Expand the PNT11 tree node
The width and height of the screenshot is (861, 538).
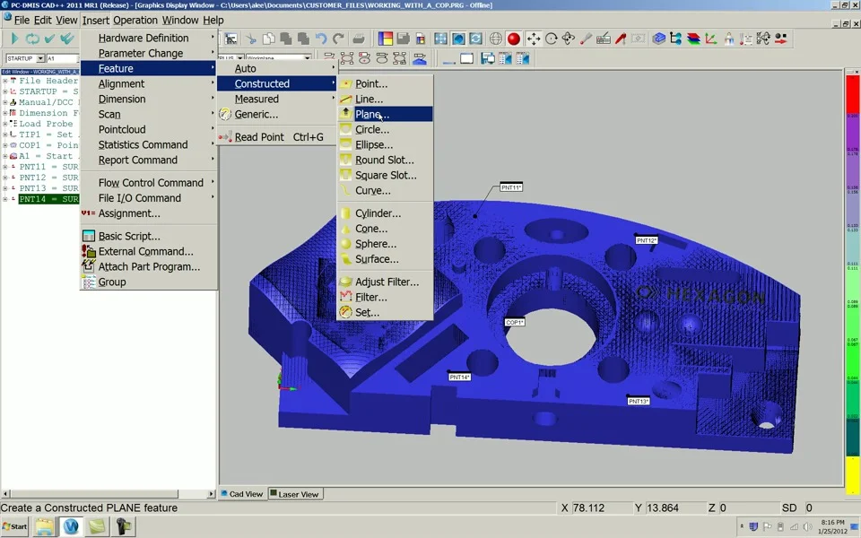click(5, 167)
